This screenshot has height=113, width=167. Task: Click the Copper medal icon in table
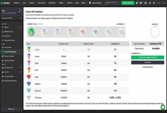coord(29,49)
